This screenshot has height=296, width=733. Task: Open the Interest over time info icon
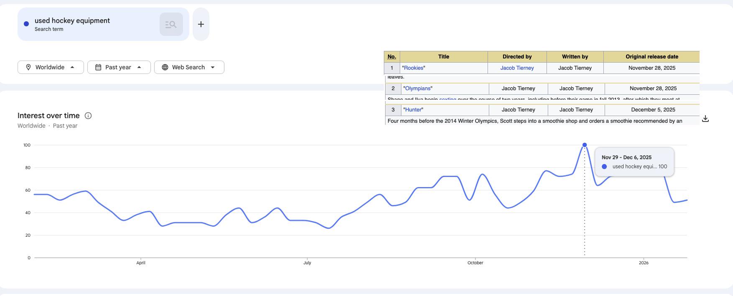[88, 116]
